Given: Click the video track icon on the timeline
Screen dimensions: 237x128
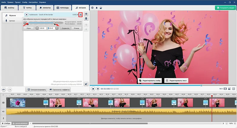Looking at the screenshot, I should [x=3, y=103].
